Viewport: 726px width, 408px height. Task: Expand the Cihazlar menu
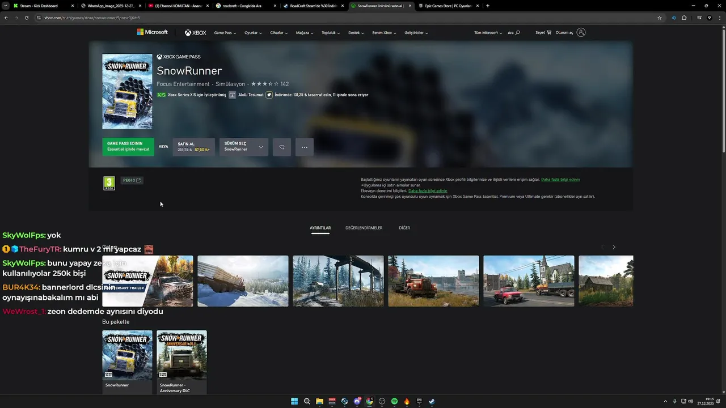click(x=278, y=33)
